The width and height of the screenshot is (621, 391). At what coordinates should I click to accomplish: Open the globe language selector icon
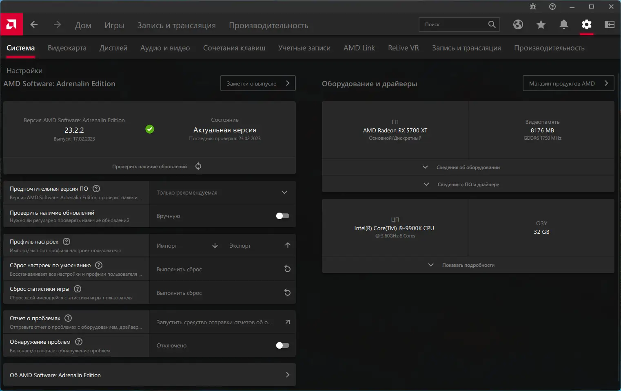tap(518, 24)
